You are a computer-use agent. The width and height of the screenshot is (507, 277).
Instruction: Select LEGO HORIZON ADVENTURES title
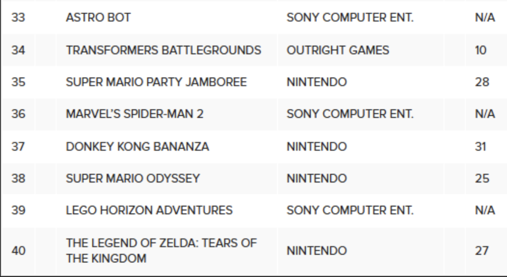[149, 210]
